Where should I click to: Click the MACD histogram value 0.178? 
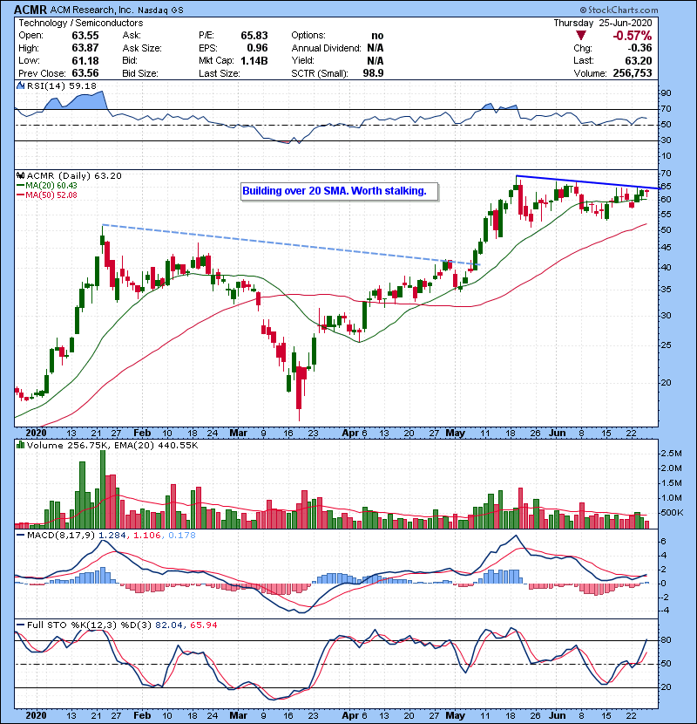pos(182,536)
